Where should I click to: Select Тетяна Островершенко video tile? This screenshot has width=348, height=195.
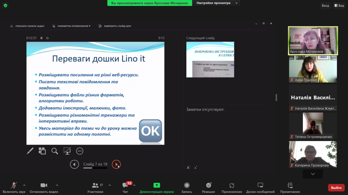point(313,126)
